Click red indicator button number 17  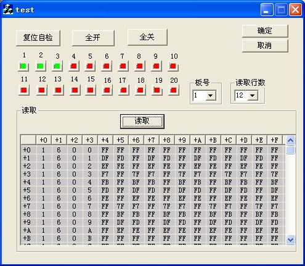[x=124, y=90]
